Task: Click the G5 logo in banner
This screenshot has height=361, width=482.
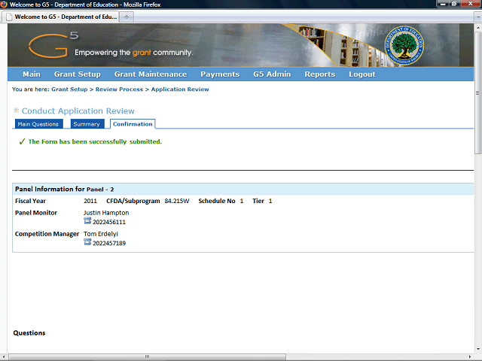Action: coord(53,45)
